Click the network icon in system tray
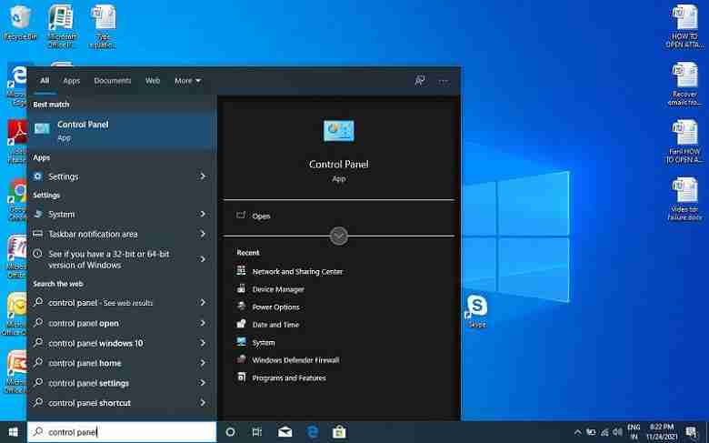Viewport: 709px width, 443px height. pos(604,432)
